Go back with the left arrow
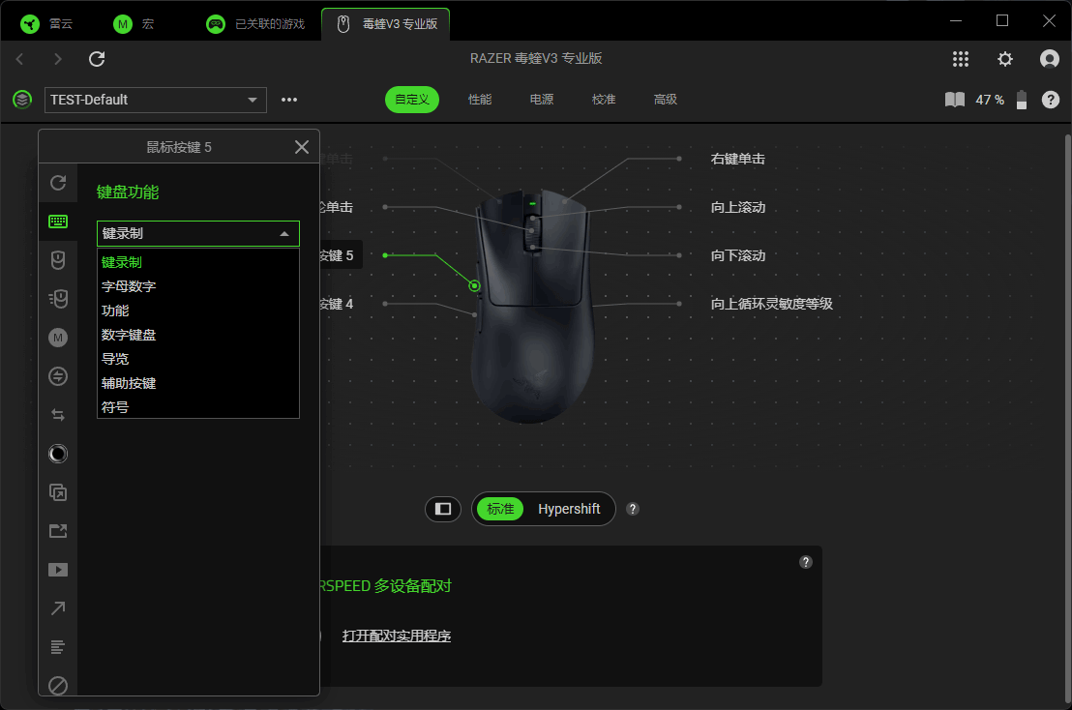This screenshot has width=1072, height=710. pyautogui.click(x=19, y=59)
